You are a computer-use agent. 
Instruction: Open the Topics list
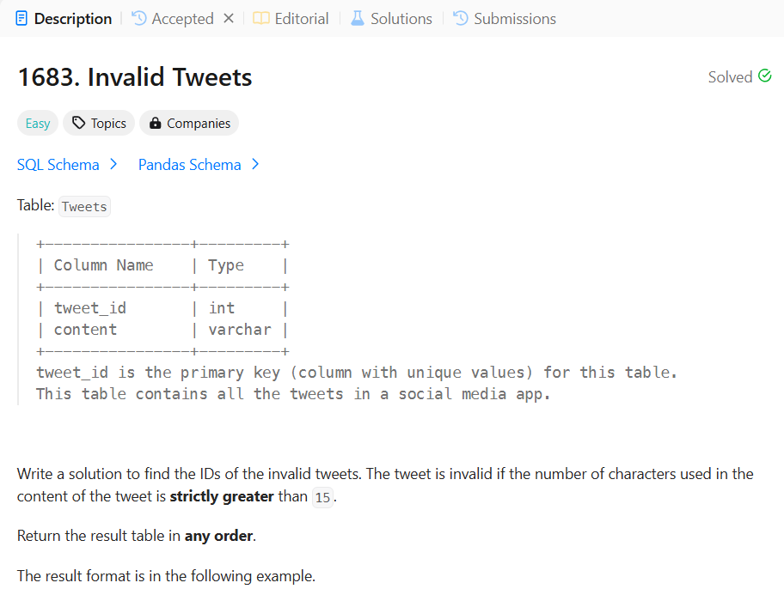tap(98, 123)
